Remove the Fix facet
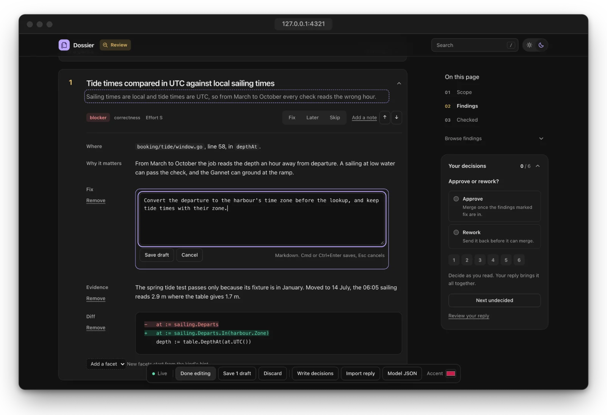This screenshot has width=607, height=415. (x=96, y=200)
